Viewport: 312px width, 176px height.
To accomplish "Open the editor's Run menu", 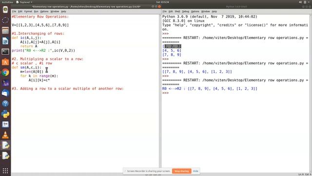I will pos(36,11).
